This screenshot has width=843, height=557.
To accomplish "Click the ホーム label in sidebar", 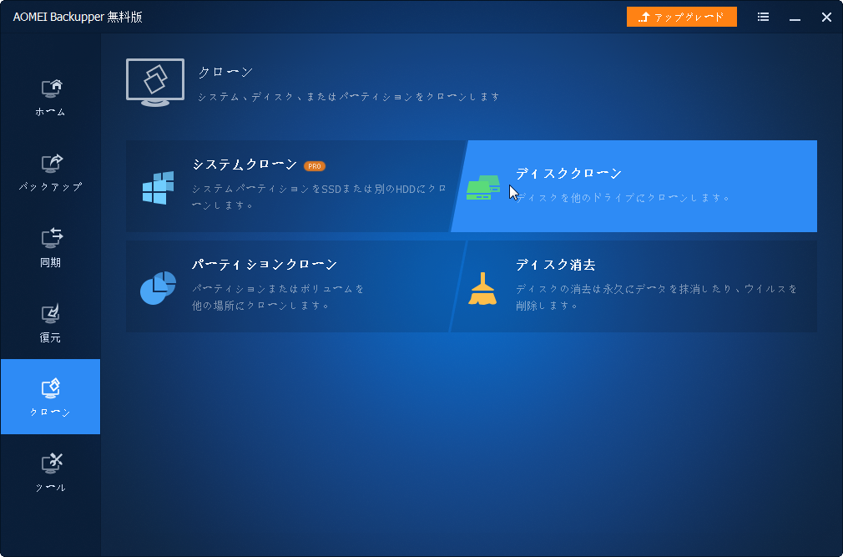I will (x=50, y=112).
